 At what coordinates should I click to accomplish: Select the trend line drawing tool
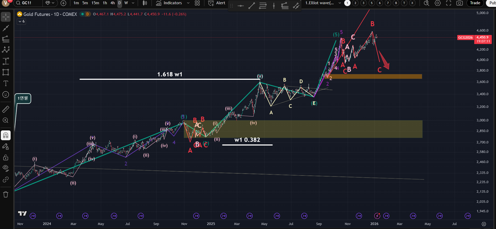tap(6, 28)
